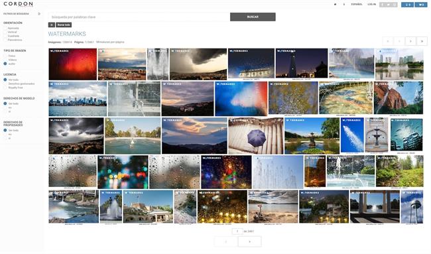Go to first page using top pager

388,41
